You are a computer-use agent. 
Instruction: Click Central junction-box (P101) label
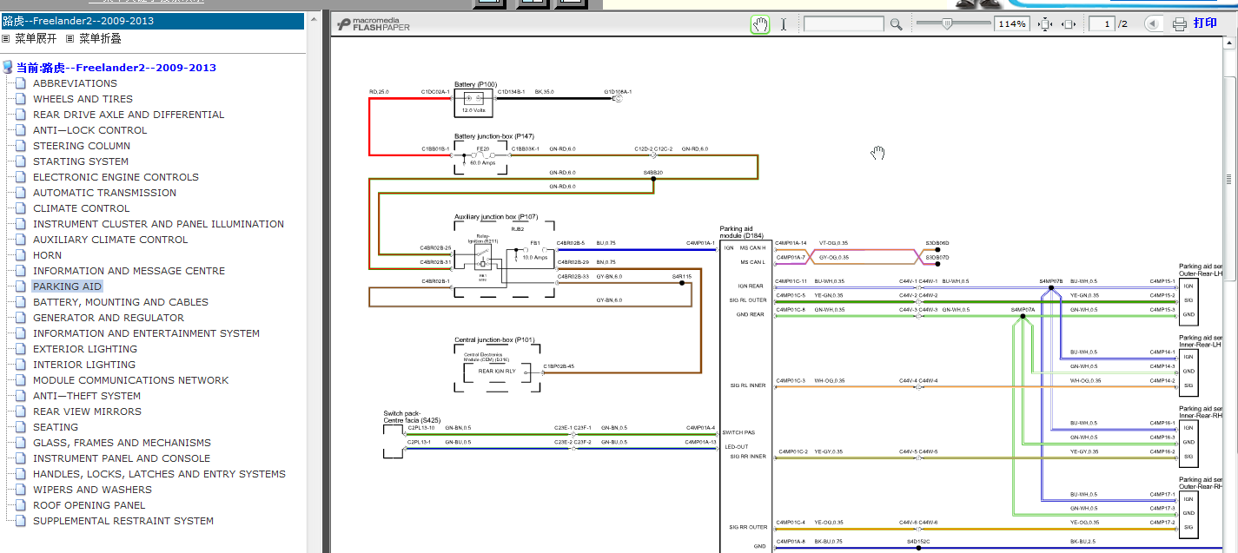click(494, 340)
